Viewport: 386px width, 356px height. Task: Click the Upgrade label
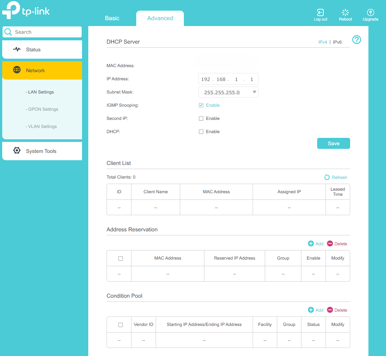(371, 19)
